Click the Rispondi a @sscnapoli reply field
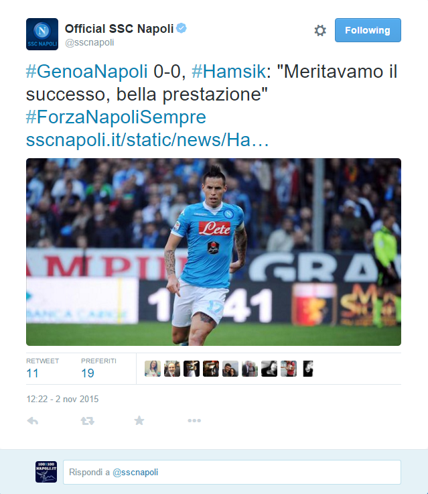The width and height of the screenshot is (428, 494). pos(232,472)
